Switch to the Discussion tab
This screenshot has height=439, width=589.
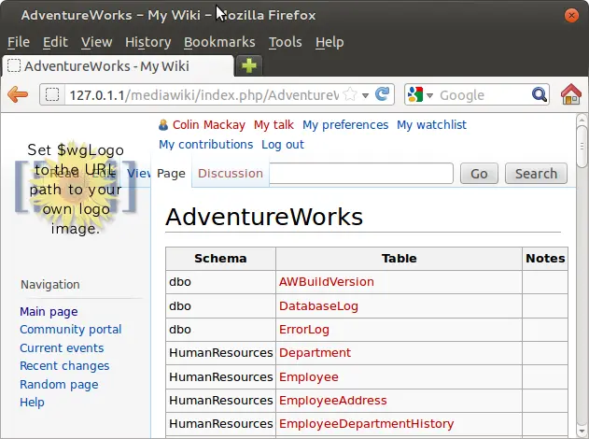click(x=231, y=174)
